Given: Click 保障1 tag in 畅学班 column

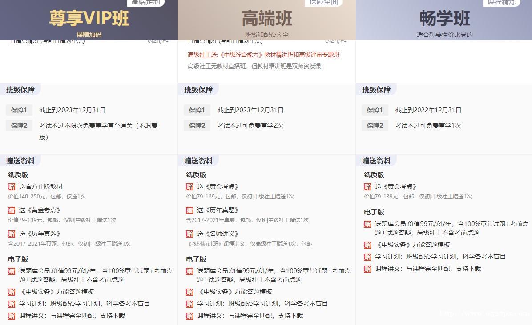Looking at the screenshot, I should click(x=375, y=111).
